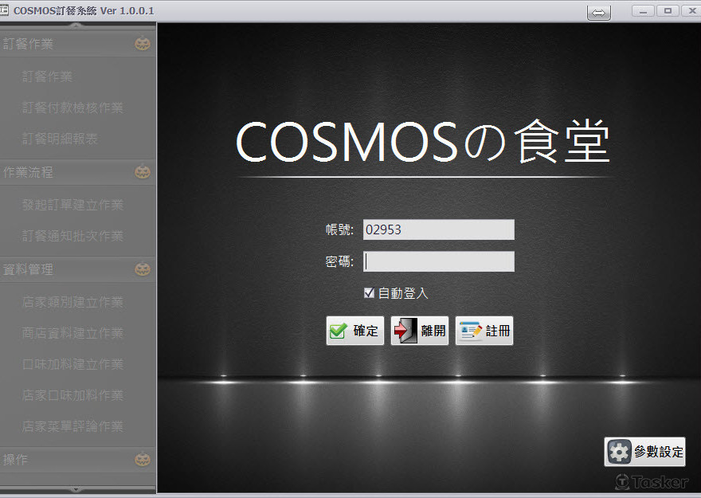The image size is (701, 498).
Task: Click the pumpkin icon beside 操作 header
Action: (x=143, y=460)
